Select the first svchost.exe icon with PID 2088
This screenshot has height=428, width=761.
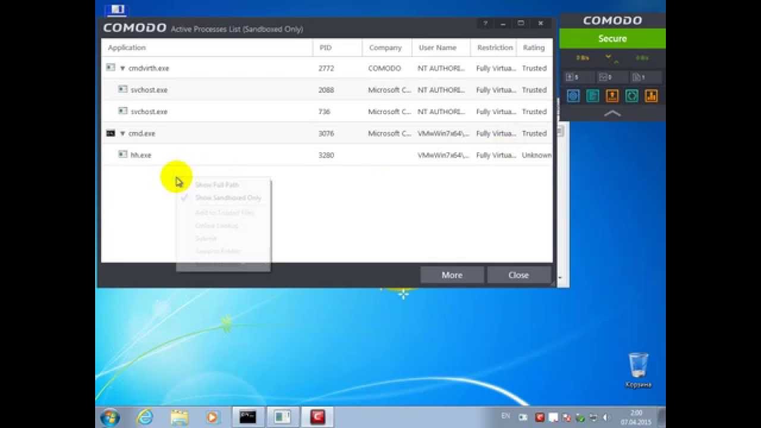click(122, 89)
